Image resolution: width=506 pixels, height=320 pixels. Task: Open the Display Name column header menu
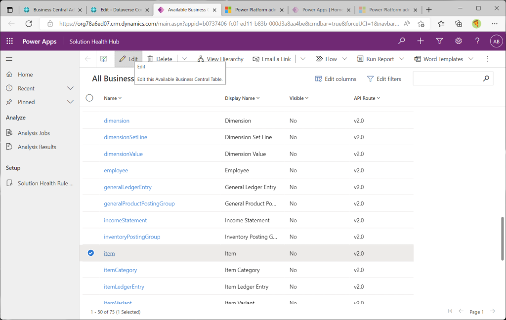click(x=242, y=98)
